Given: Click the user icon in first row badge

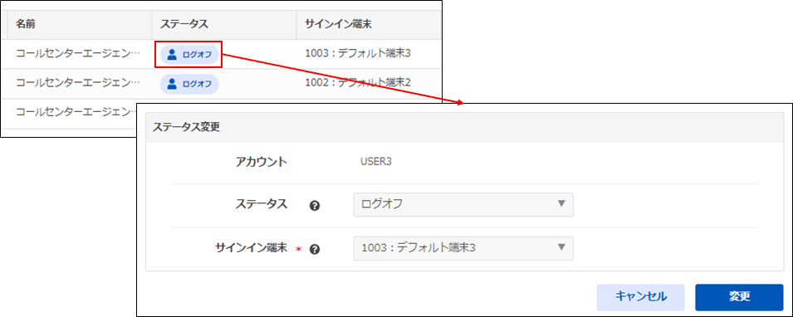Looking at the screenshot, I should coord(172,55).
